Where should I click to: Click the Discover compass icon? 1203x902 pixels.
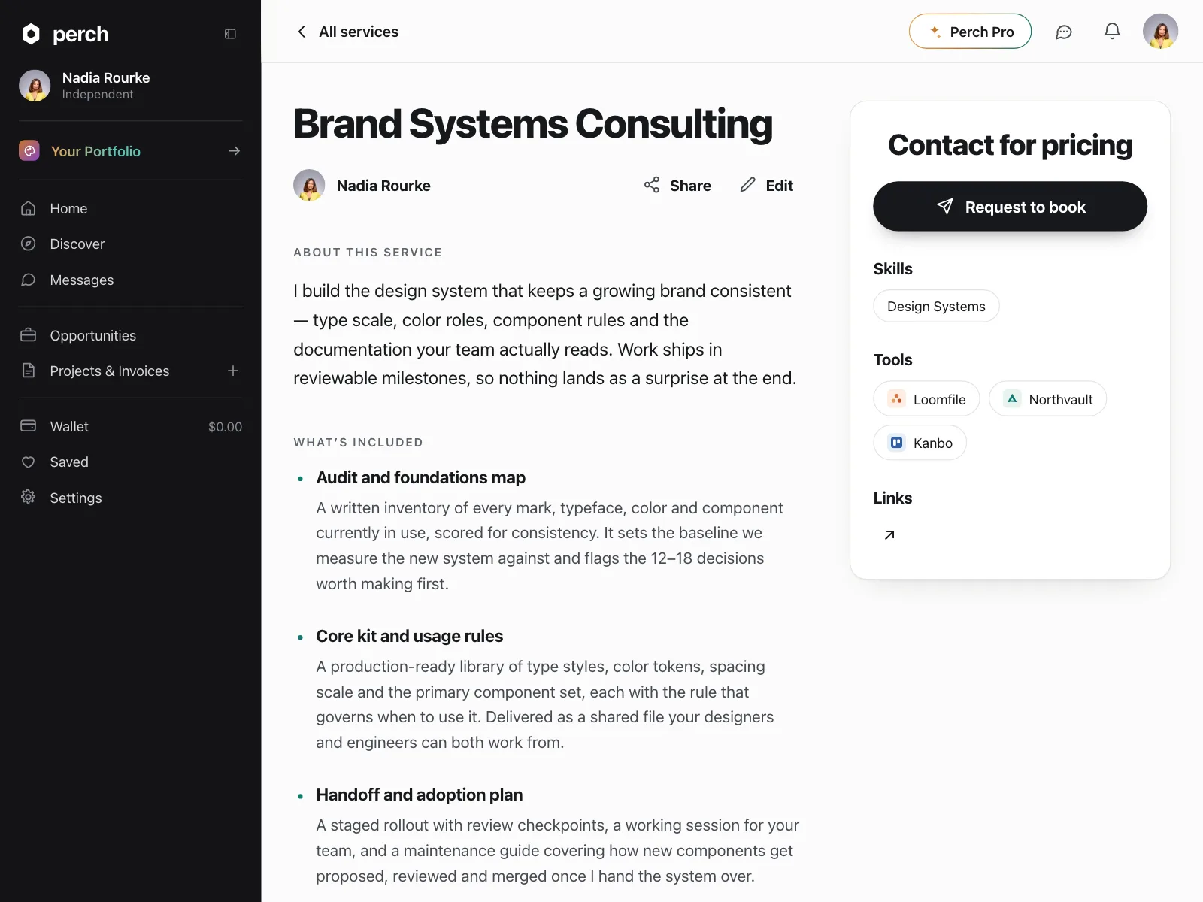tap(29, 244)
